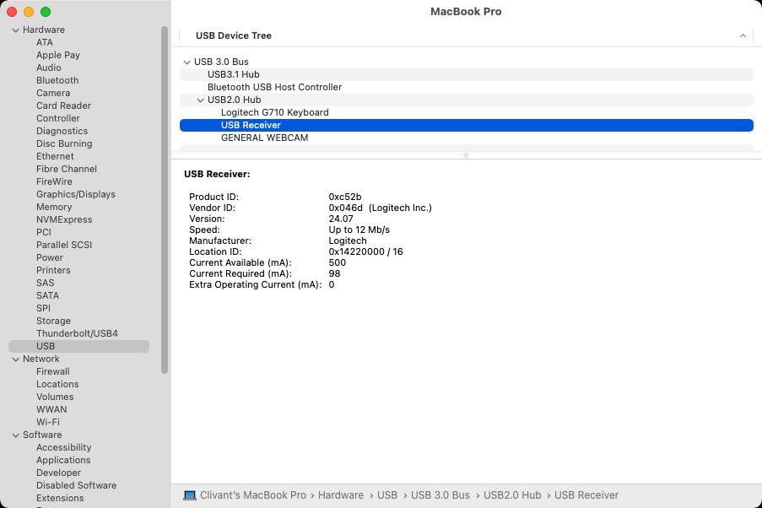The width and height of the screenshot is (762, 508).
Task: Select Accessibility under Software
Action: 63,447
